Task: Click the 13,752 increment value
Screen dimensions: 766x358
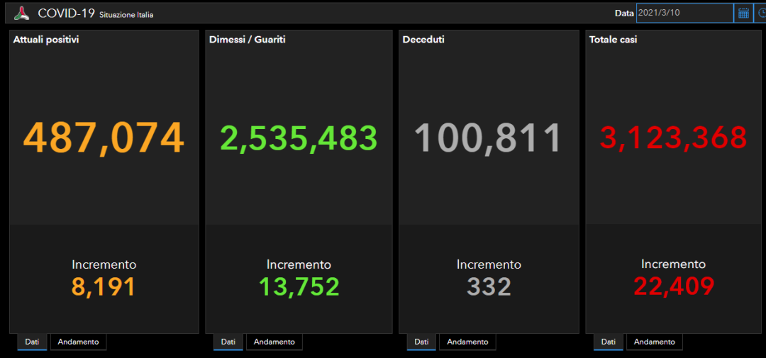Action: pos(299,287)
